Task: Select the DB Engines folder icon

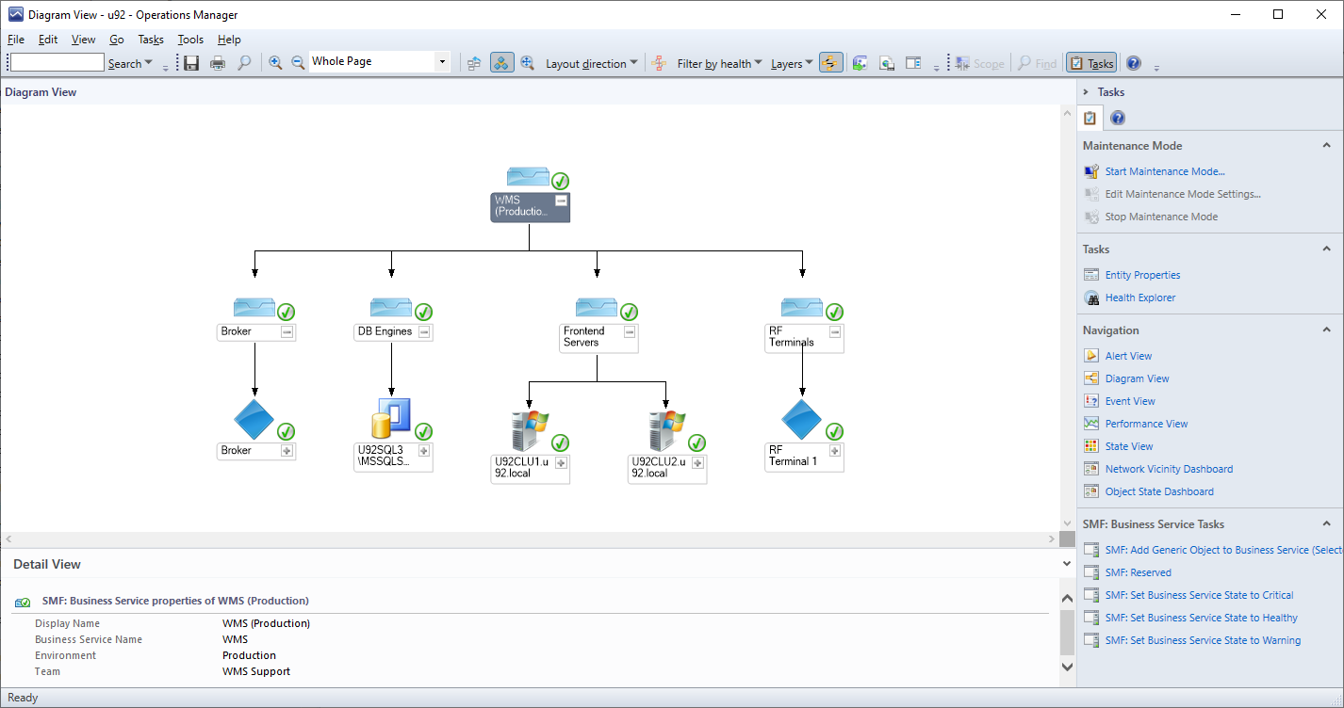Action: (390, 308)
